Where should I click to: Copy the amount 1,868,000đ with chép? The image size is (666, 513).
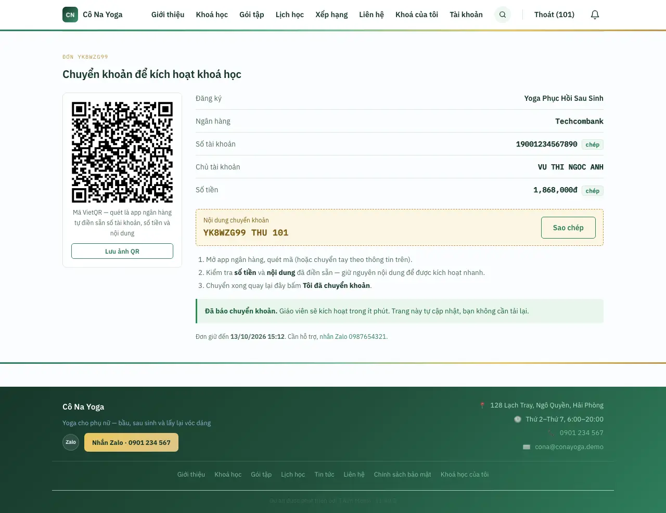[593, 191]
